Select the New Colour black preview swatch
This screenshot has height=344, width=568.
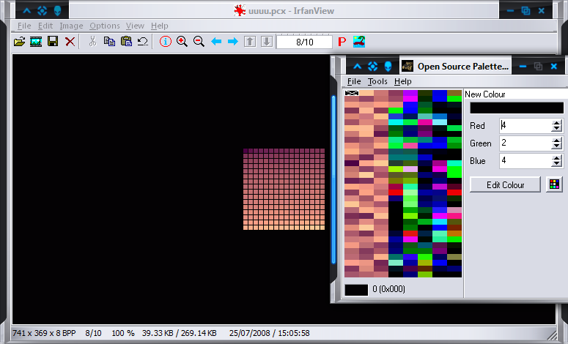pos(517,108)
